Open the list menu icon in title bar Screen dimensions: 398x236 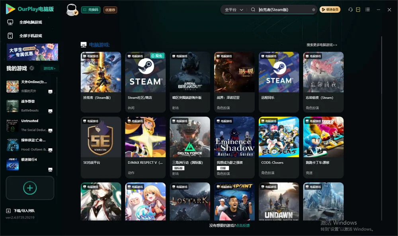click(367, 10)
